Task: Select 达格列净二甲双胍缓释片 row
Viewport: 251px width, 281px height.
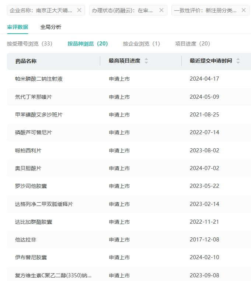Action: [x=44, y=204]
